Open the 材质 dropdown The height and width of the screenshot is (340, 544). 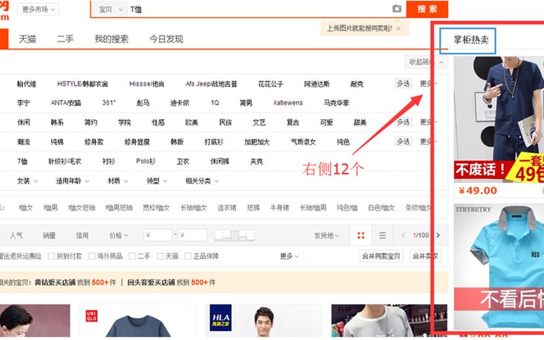click(x=118, y=181)
